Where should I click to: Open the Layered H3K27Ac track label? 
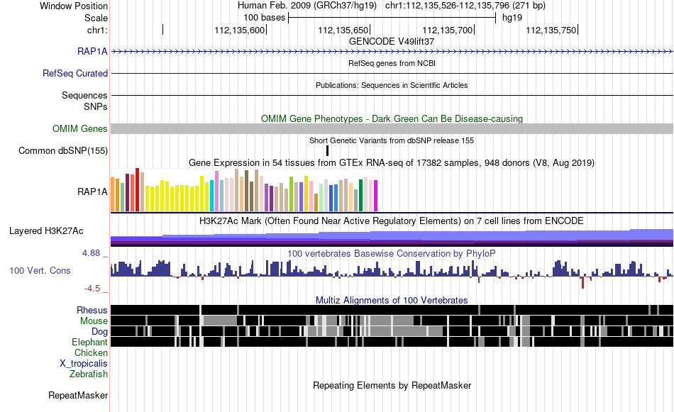click(x=46, y=231)
